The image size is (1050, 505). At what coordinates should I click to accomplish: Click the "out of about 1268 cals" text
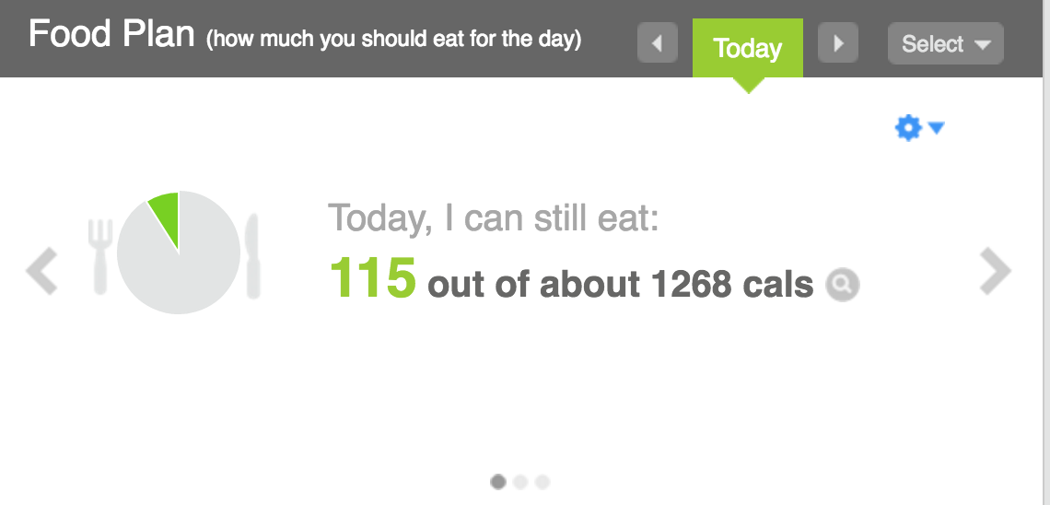point(620,286)
